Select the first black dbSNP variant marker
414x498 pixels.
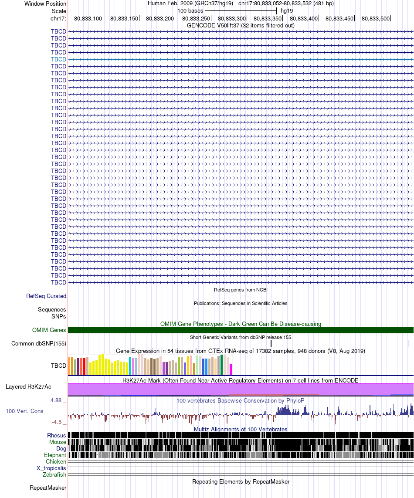[271, 343]
